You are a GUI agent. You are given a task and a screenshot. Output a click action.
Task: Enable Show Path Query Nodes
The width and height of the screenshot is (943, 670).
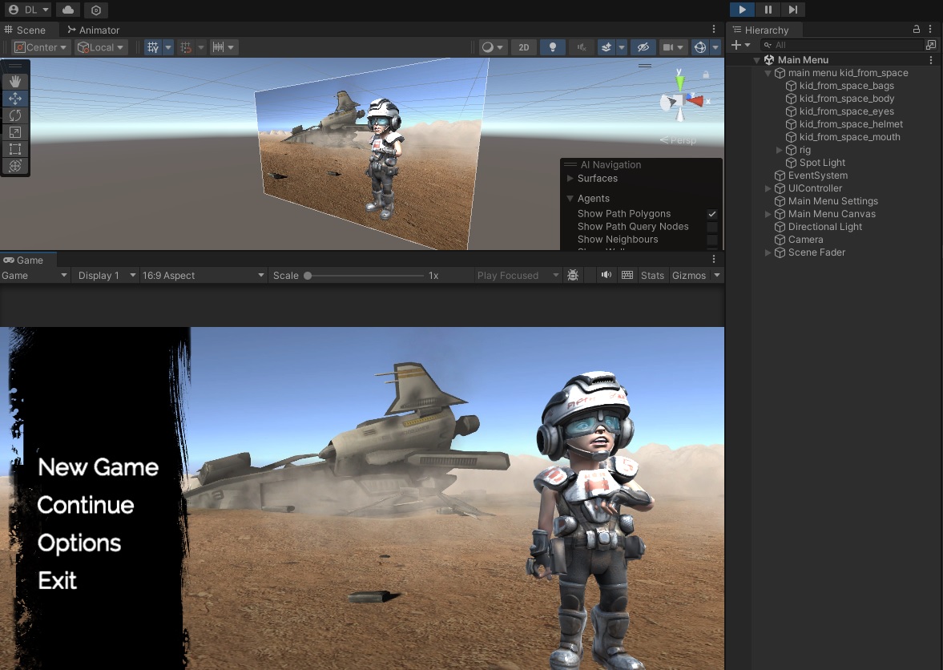711,227
